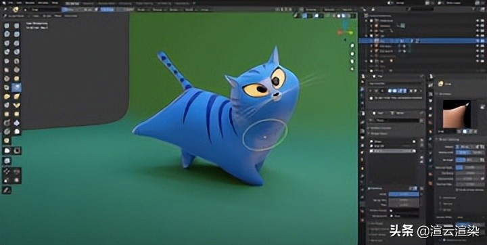Viewport: 487px width, 245px height.
Task: Open the Blender logo menu
Action: 4,3
